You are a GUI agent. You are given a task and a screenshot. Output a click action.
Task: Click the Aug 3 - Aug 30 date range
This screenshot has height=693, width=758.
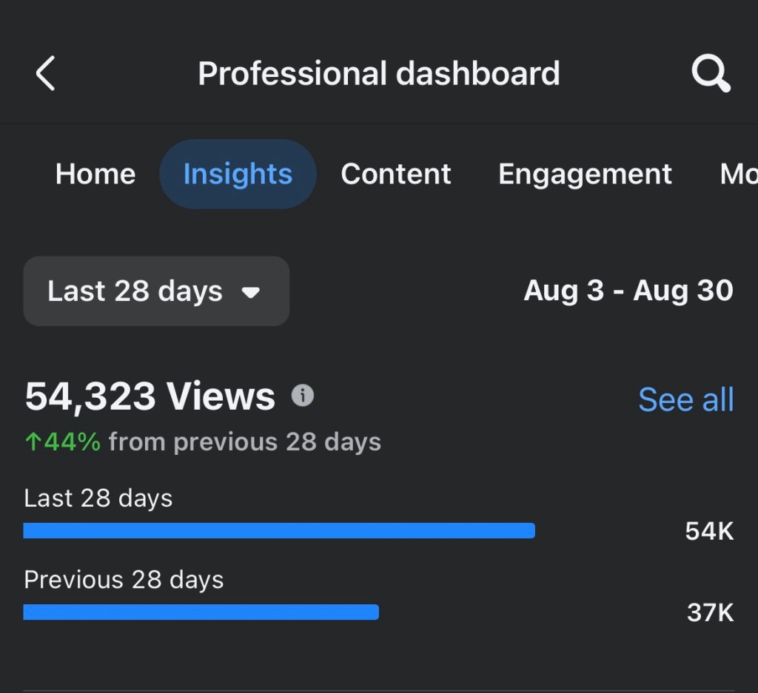coord(628,291)
